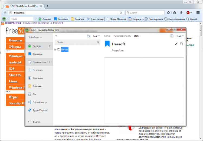Open the Linux section on the website

pyautogui.click(x=15, y=81)
